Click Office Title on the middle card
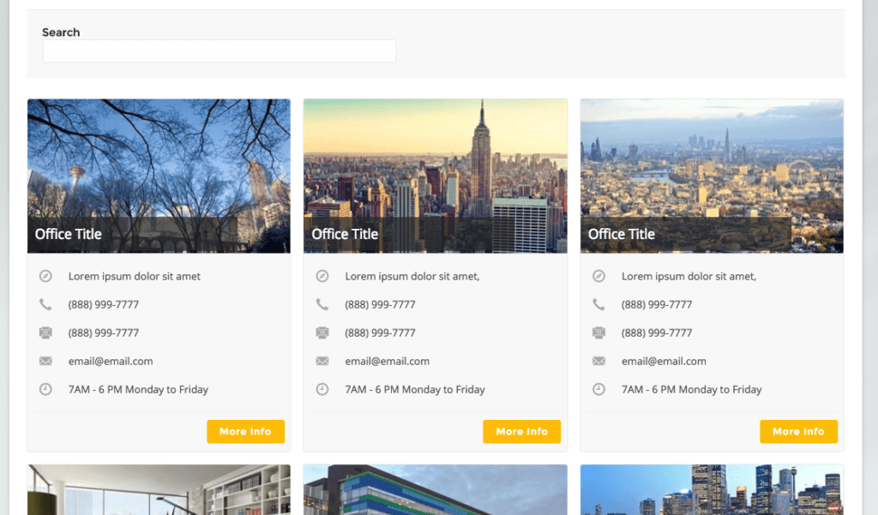Screen dimensions: 878x515 345,234
